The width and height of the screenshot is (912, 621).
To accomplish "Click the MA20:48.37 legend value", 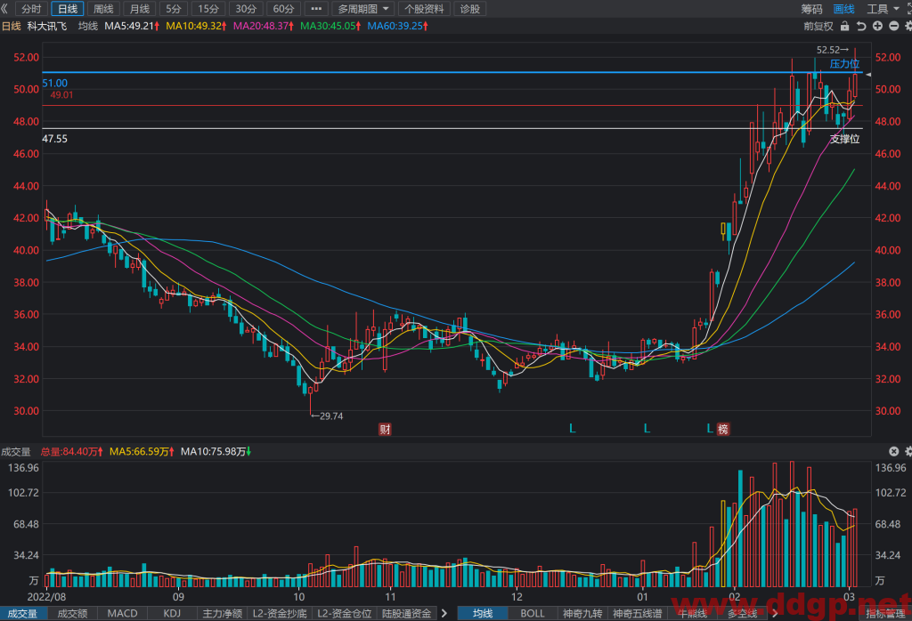I will tap(264, 26).
